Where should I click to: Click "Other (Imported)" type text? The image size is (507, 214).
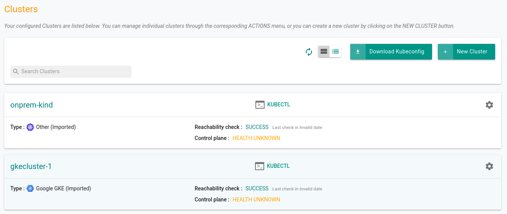point(56,127)
